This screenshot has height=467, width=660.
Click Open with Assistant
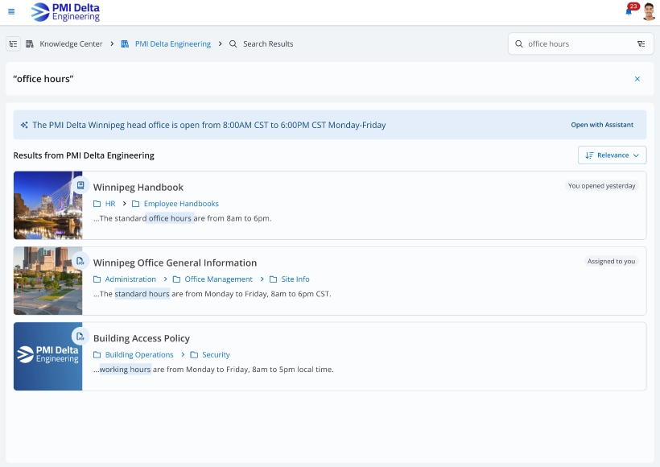pos(602,125)
